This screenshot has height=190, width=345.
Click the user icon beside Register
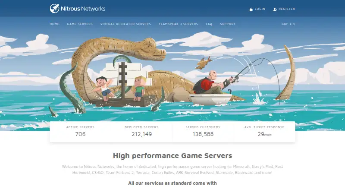tap(275, 9)
